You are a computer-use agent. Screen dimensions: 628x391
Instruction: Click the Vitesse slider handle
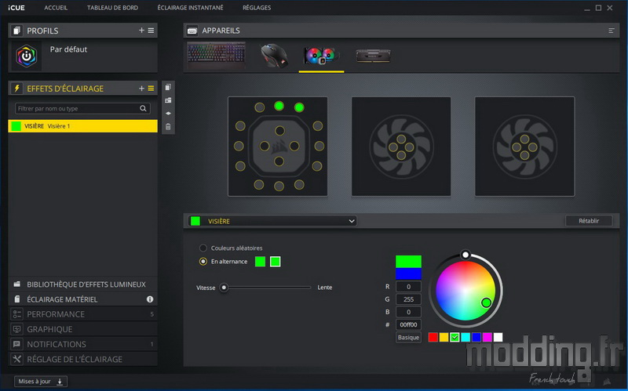224,288
